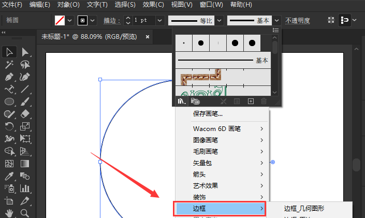The width and height of the screenshot is (365, 218).
Task: Select the Mesh tool
Action: coord(9,164)
